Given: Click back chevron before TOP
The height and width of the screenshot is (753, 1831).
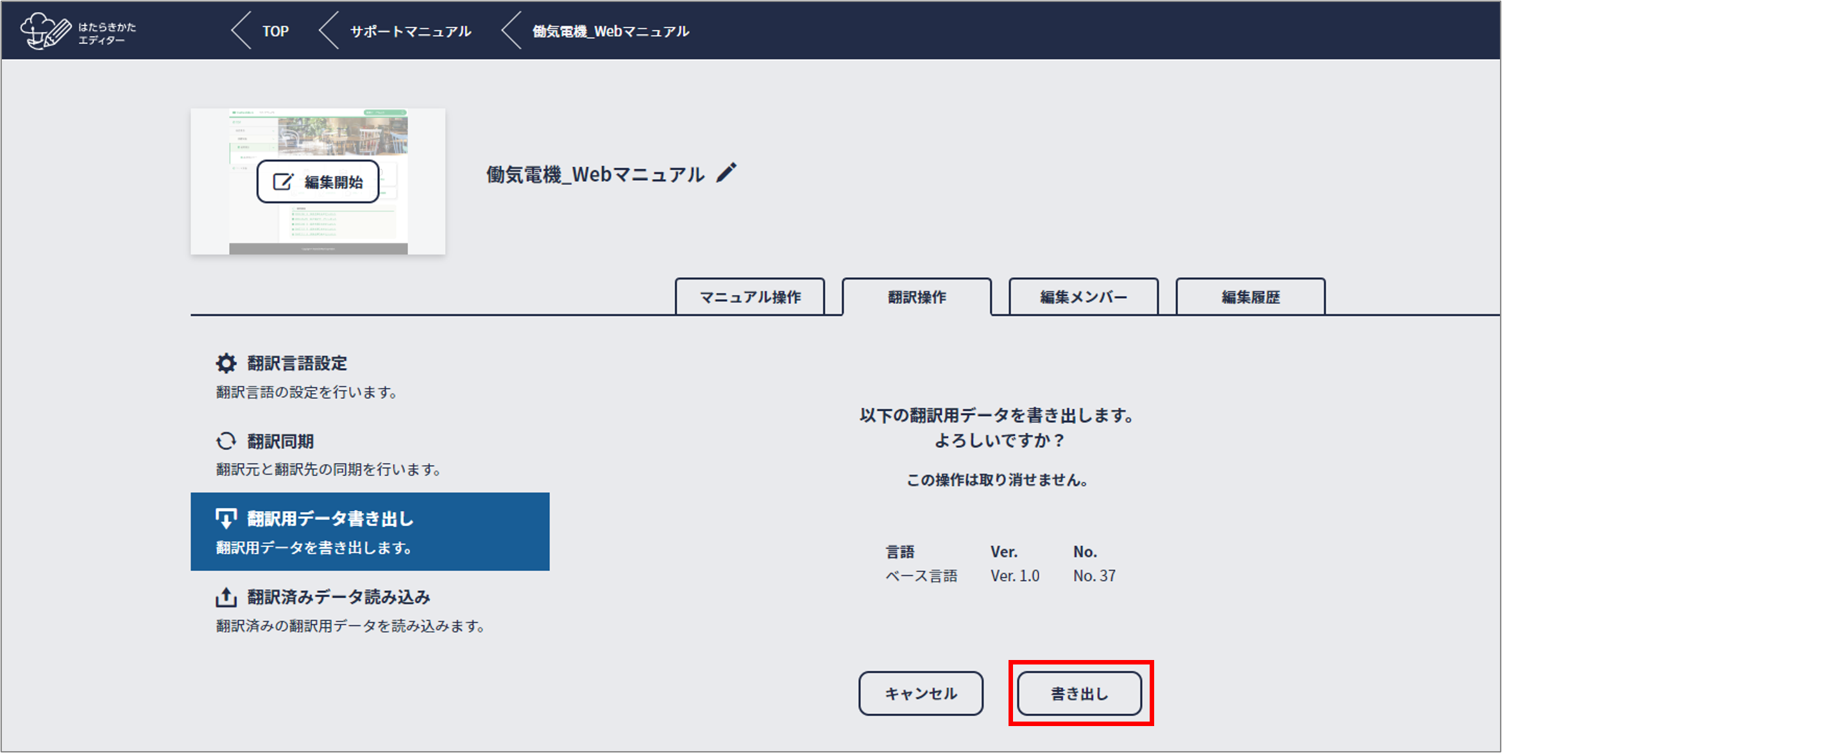Looking at the screenshot, I should [x=242, y=31].
